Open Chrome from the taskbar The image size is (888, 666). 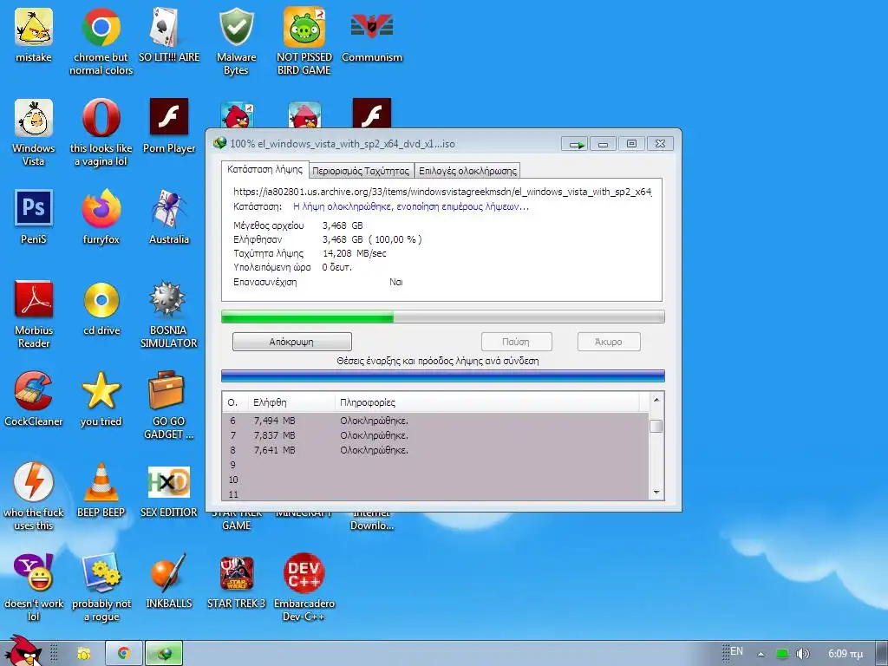[123, 654]
